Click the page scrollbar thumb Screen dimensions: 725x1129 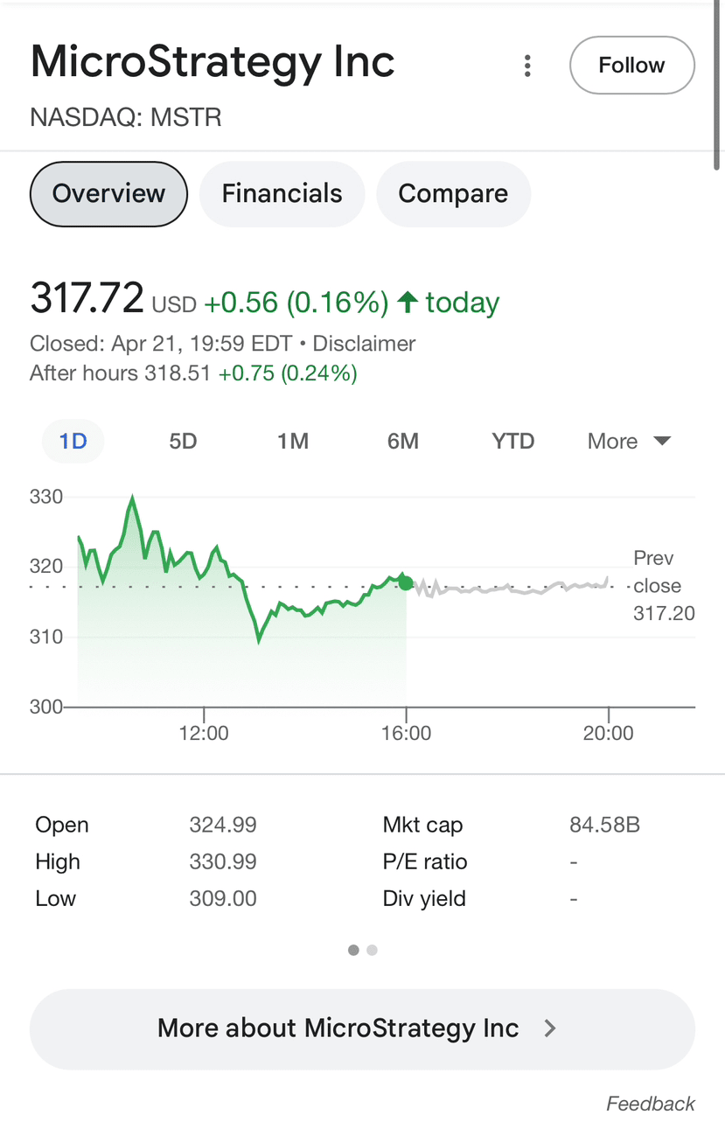pyautogui.click(x=718, y=87)
